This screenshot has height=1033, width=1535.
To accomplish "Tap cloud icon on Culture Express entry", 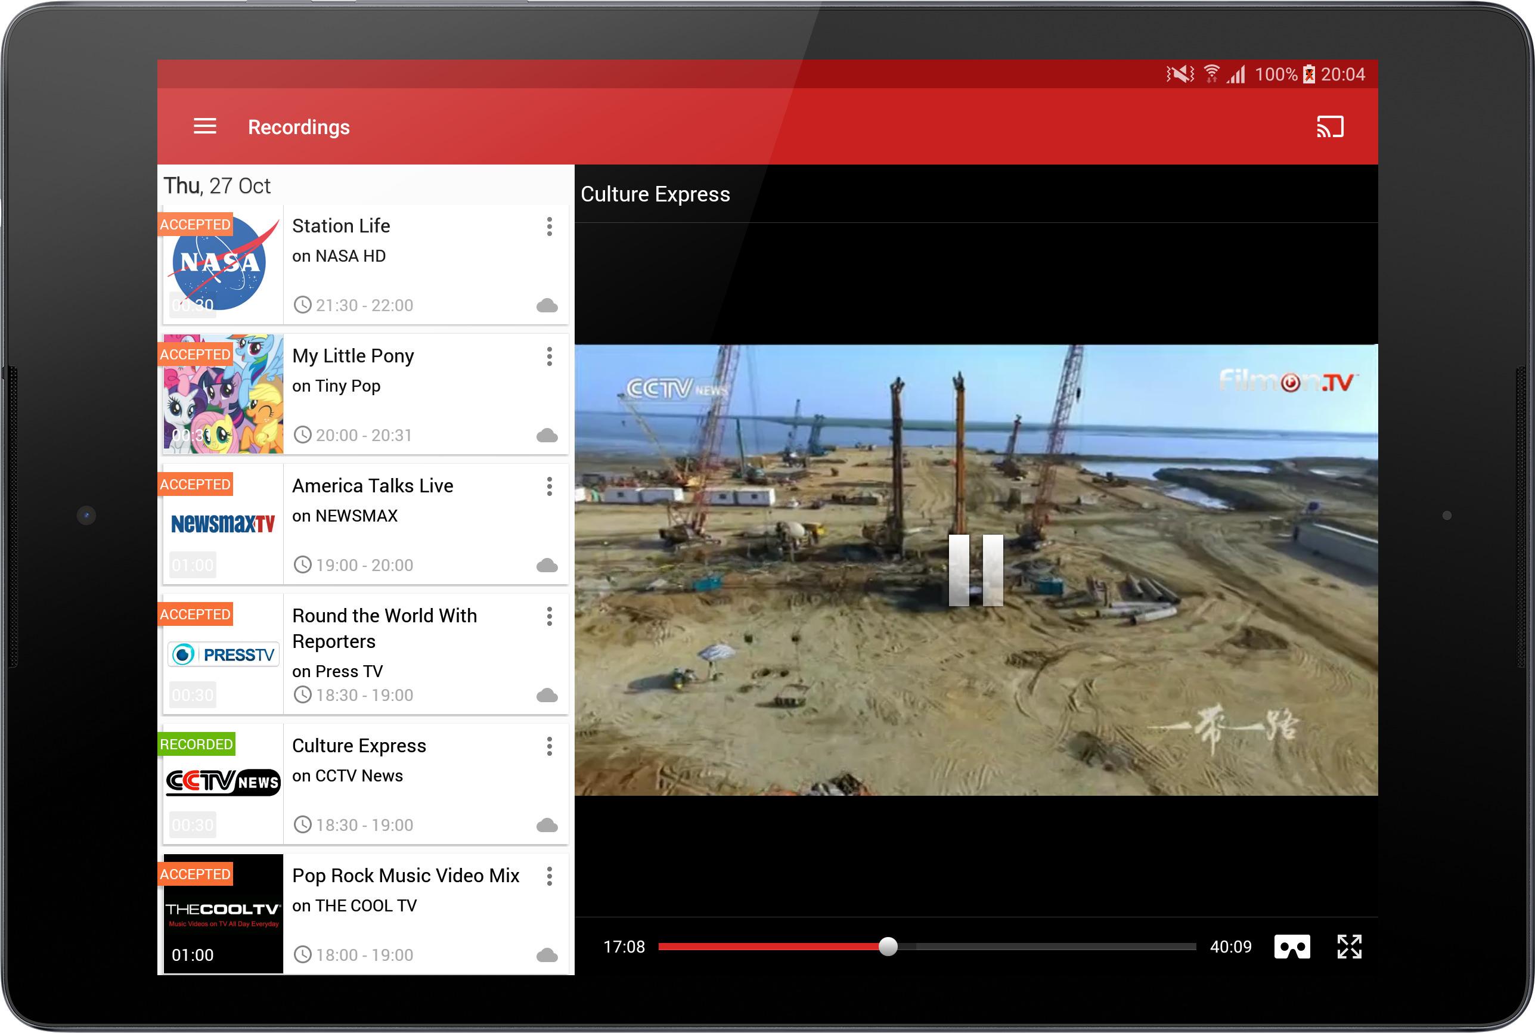I will coord(547,826).
